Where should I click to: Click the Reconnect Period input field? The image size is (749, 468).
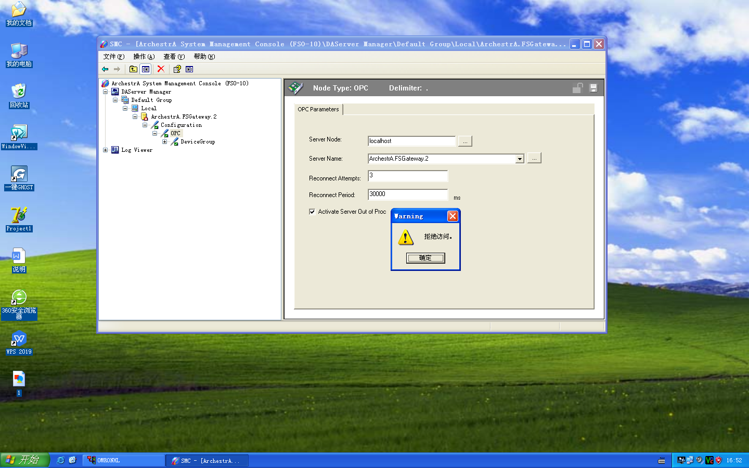pos(408,194)
